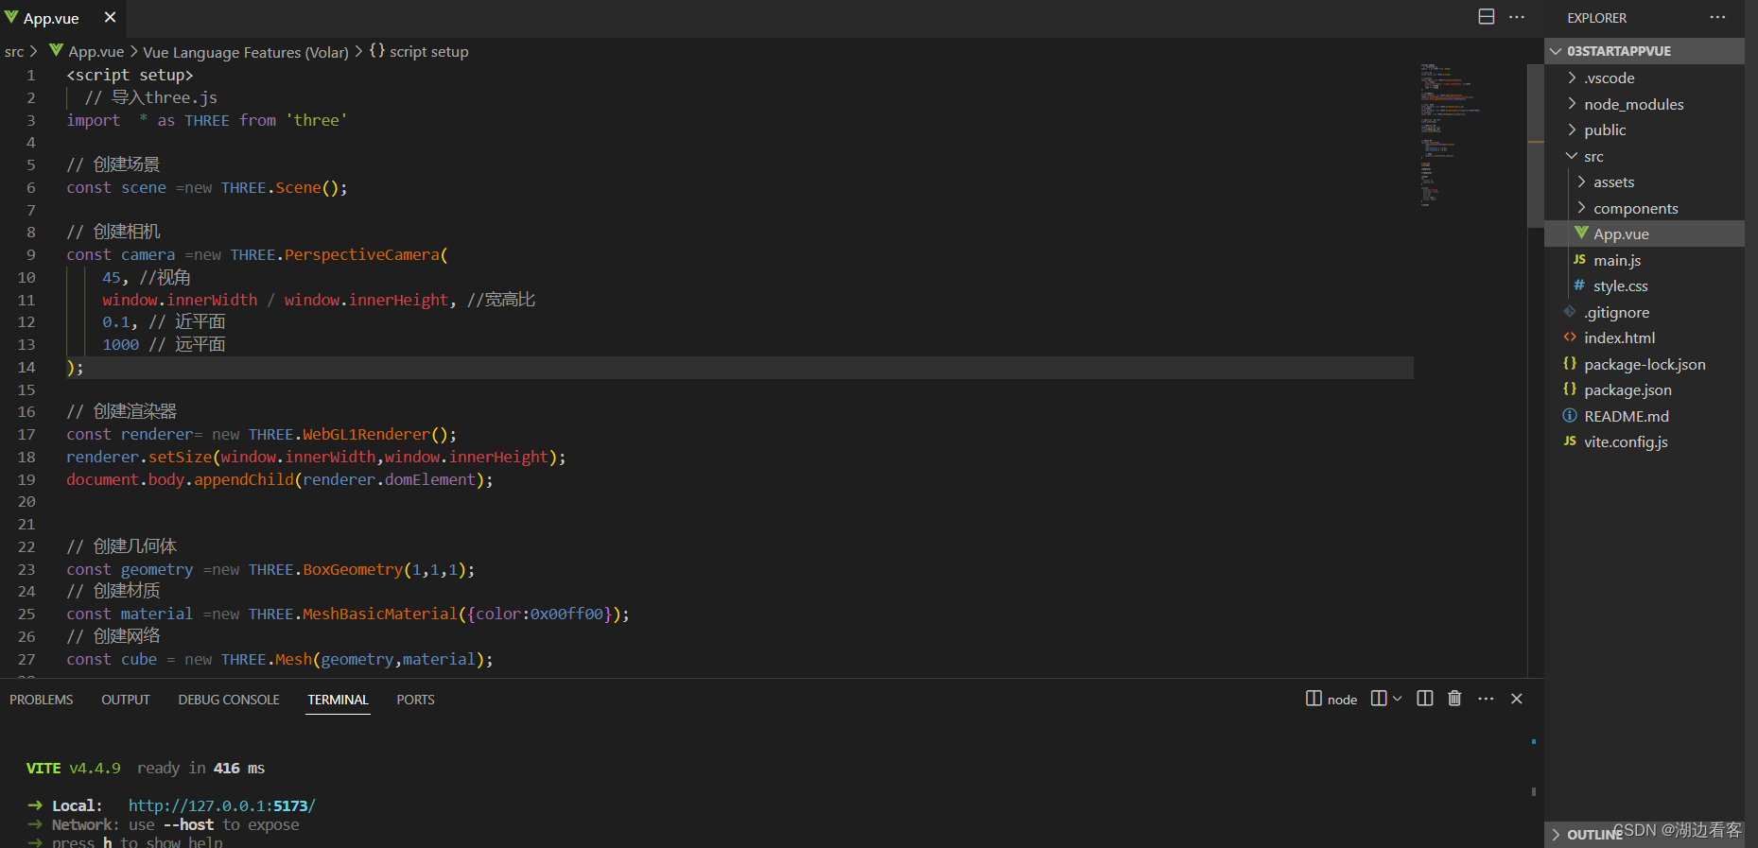Collapse the src folder
The image size is (1758, 848).
click(x=1593, y=156)
